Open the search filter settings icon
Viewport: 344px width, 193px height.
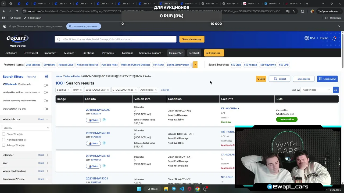46,76
